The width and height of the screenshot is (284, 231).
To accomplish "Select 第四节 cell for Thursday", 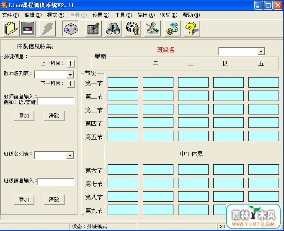I will click(x=228, y=122).
